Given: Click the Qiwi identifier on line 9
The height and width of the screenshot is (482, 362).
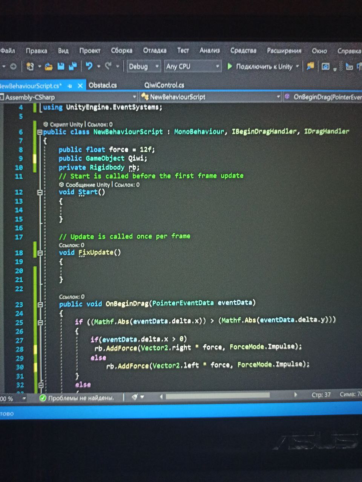Looking at the screenshot, I should [136, 159].
